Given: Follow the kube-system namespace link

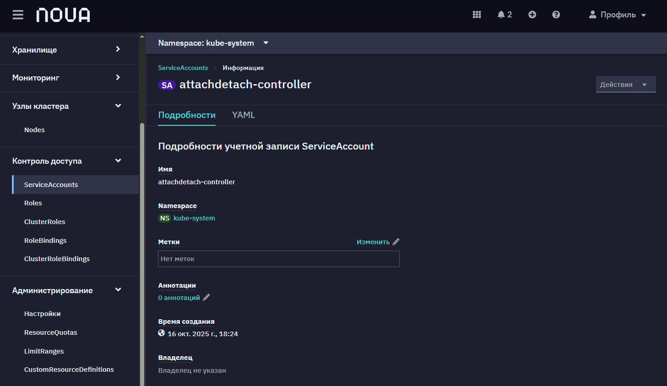Looking at the screenshot, I should click(x=194, y=218).
